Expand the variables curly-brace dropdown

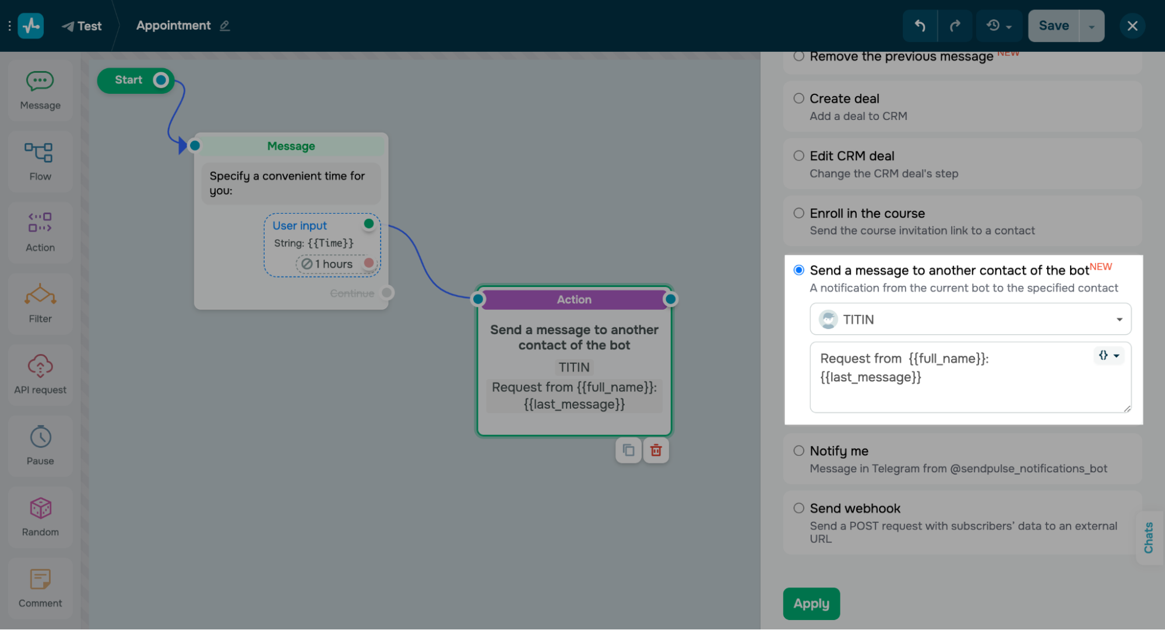(1108, 355)
